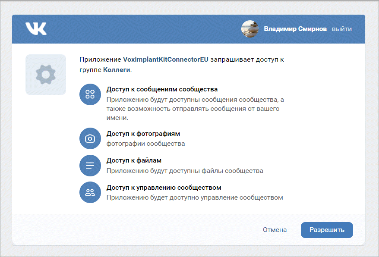Viewport: 379px width, 257px height.
Task: Log out via the выйти link
Action: click(341, 29)
